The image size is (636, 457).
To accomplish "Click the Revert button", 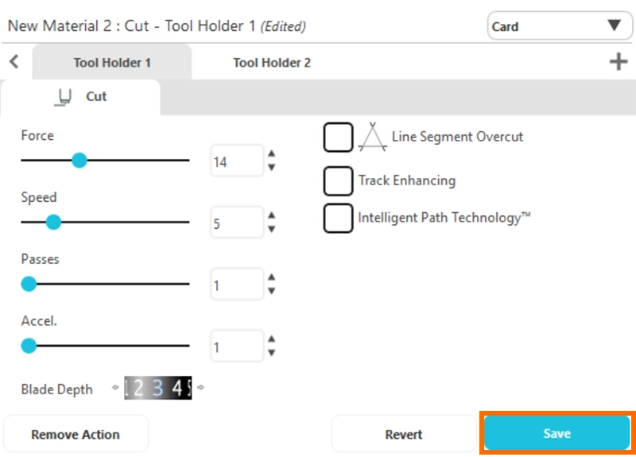I will (x=404, y=434).
